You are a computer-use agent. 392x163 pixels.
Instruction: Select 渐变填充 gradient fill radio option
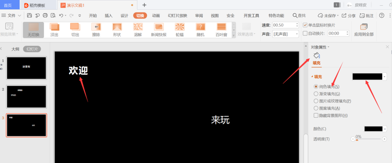point(316,94)
